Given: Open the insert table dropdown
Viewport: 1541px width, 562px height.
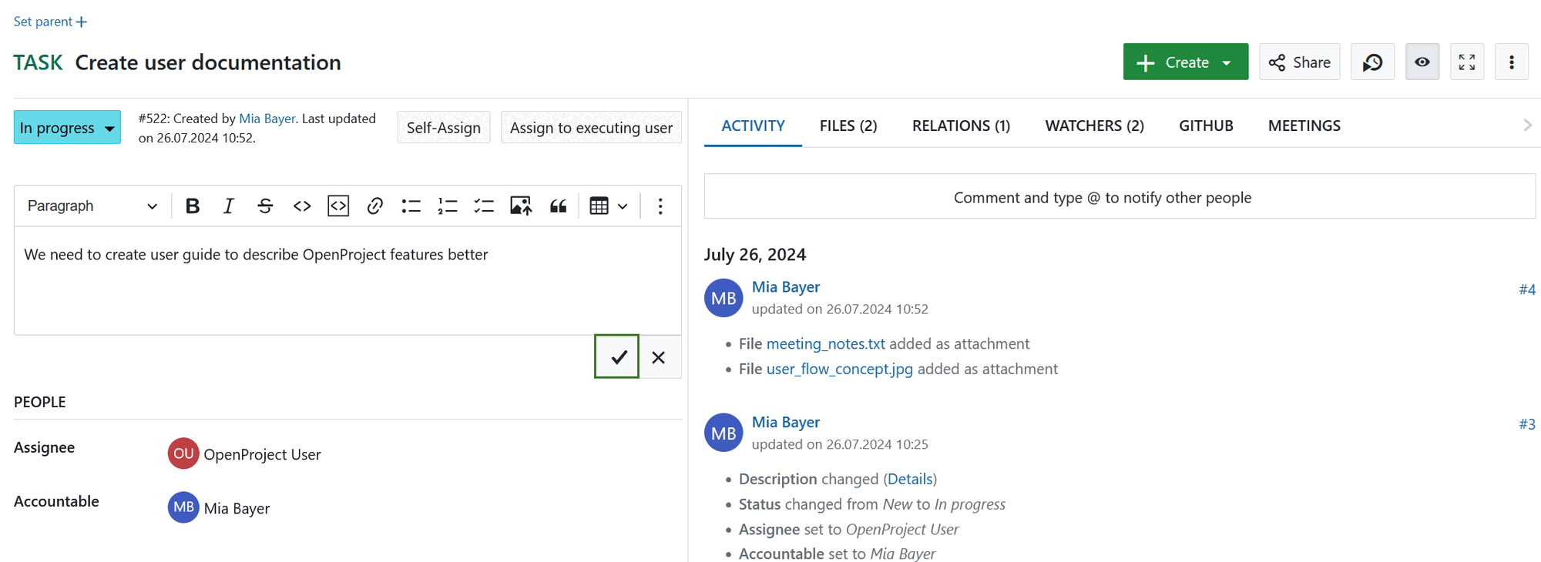Looking at the screenshot, I should (608, 206).
